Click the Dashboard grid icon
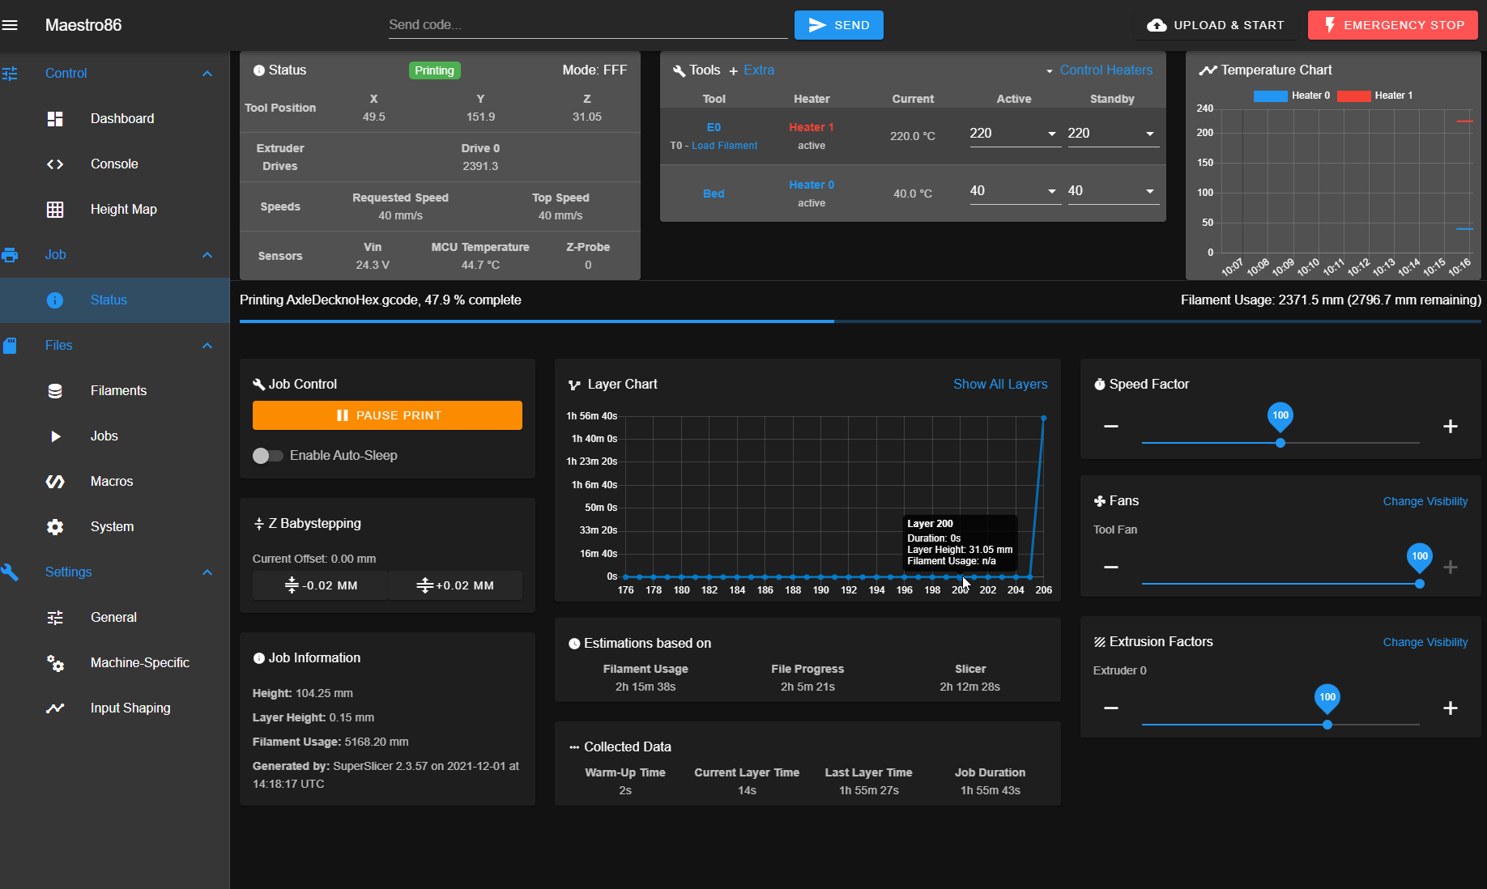This screenshot has width=1487, height=889. (x=55, y=119)
